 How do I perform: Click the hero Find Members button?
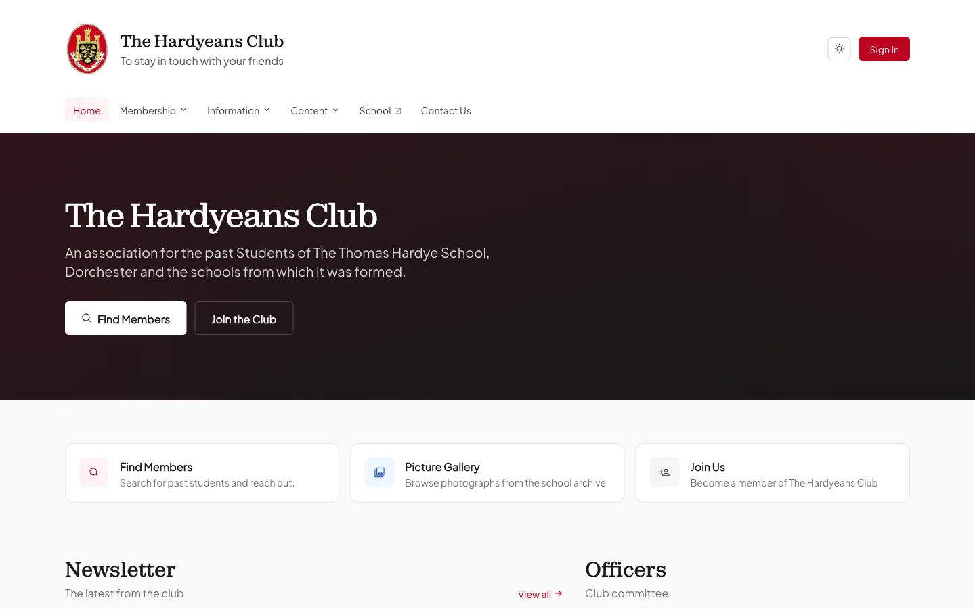tap(126, 318)
